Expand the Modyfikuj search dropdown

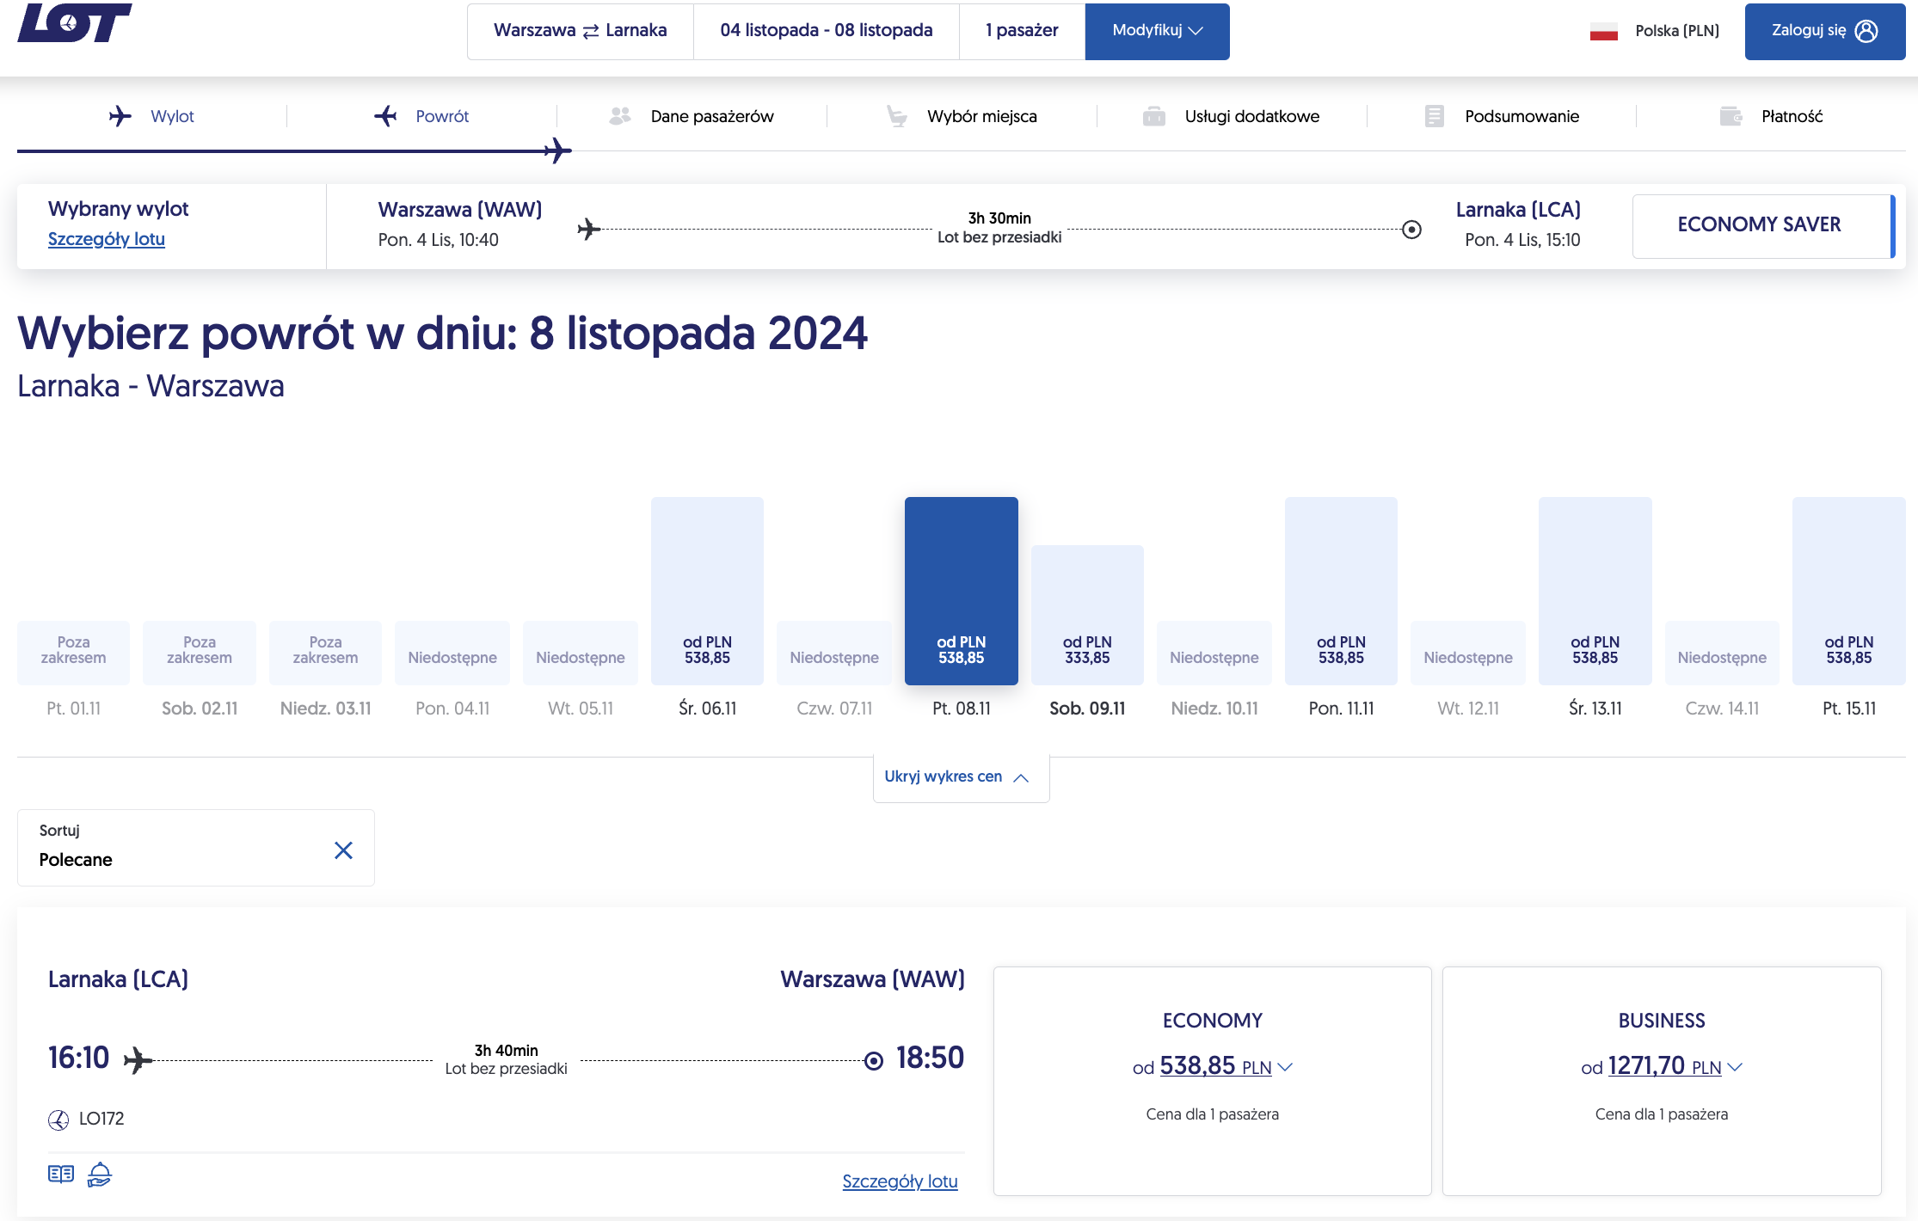coord(1157,31)
